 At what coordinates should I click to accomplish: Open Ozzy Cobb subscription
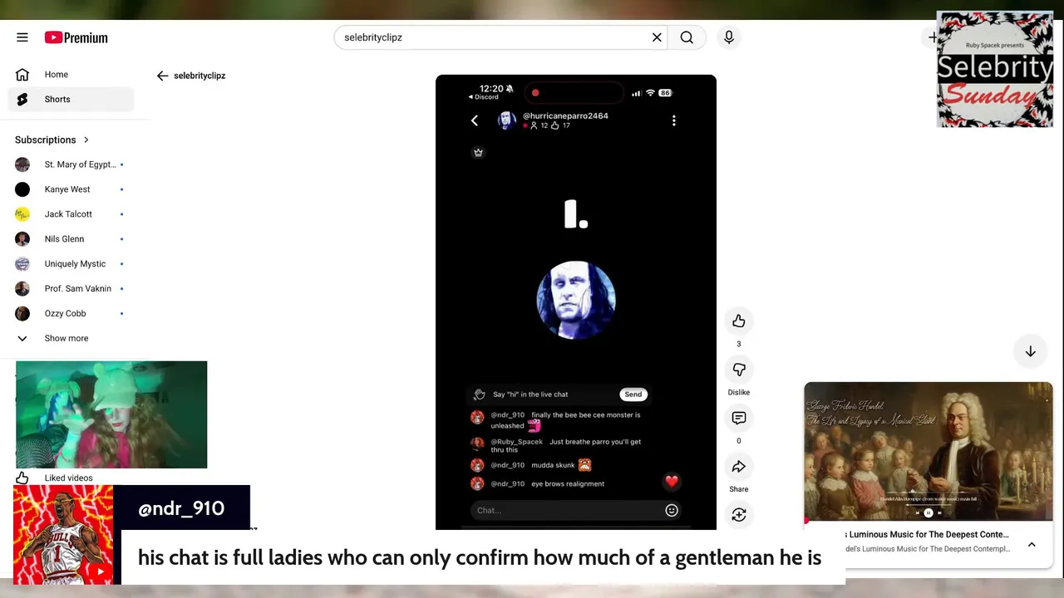71,314
